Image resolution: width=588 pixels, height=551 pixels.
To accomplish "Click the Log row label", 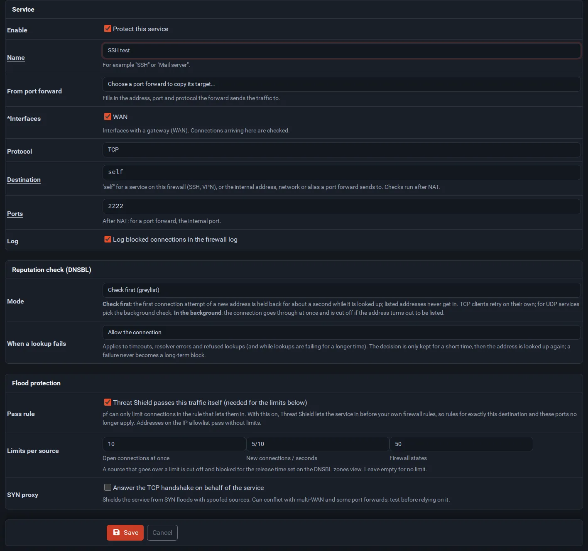I will point(12,241).
